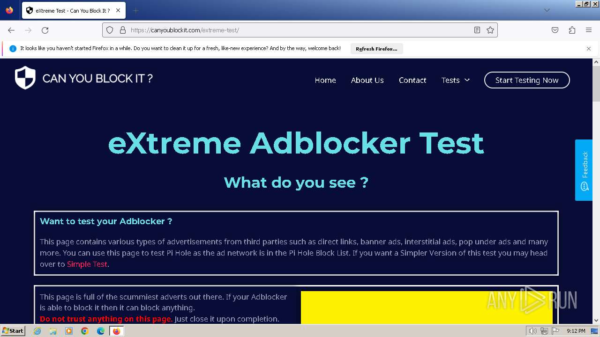Screen dimensions: 600x337
Task: Reload the page with the refresh icon
Action: point(45,30)
